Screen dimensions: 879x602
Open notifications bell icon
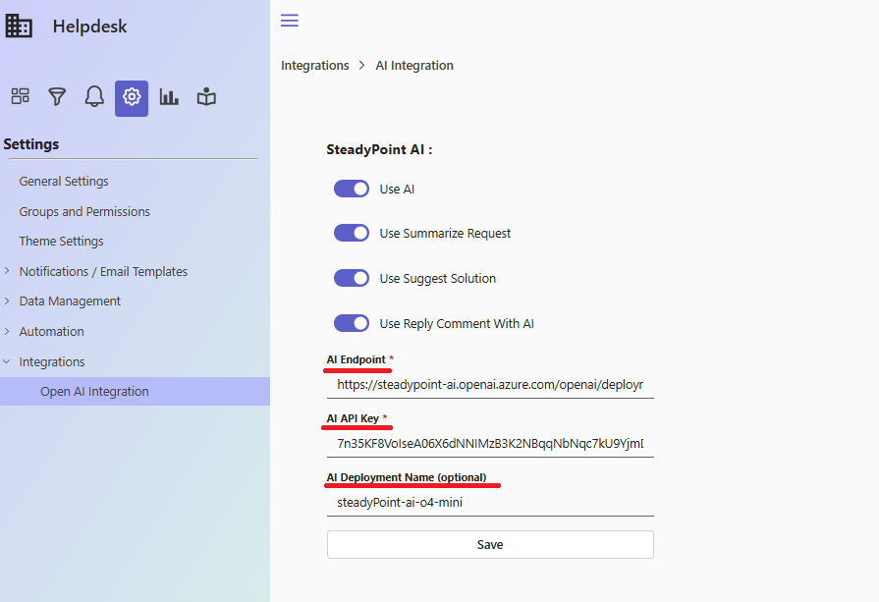[94, 96]
